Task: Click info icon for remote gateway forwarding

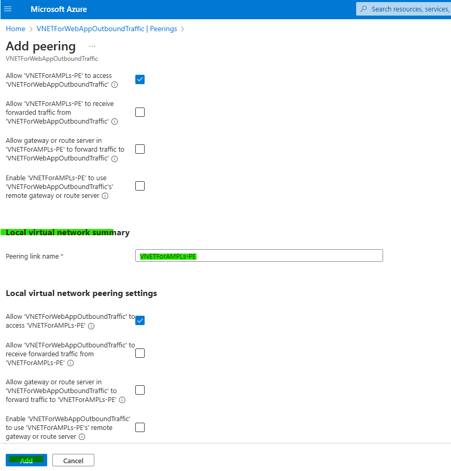Action: (115, 159)
